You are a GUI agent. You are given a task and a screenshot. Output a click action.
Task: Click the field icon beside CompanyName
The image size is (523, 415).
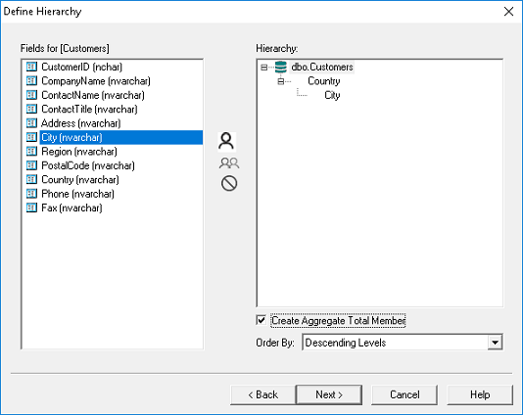(x=31, y=80)
